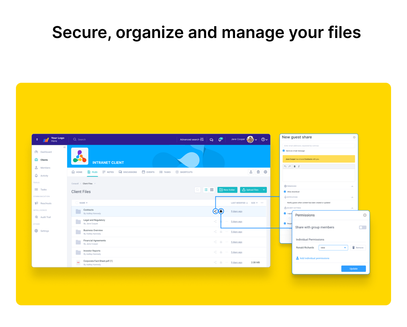This screenshot has width=407, height=327.
Task: Open the notifications bell
Action: tap(220, 139)
